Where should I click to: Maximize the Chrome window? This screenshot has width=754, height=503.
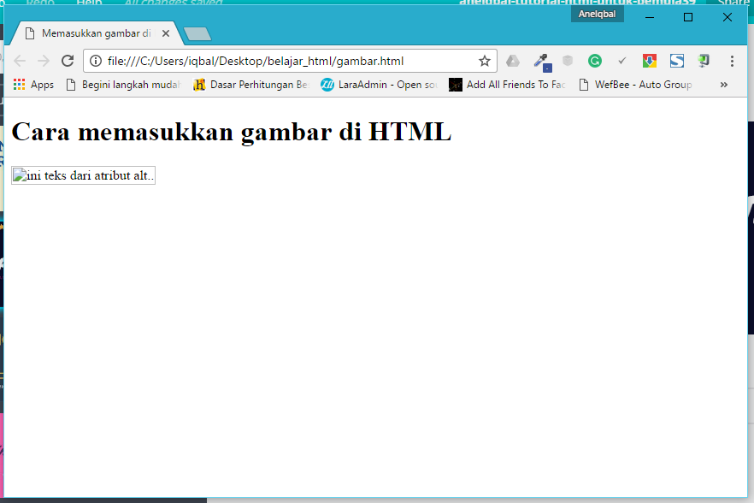tap(688, 17)
